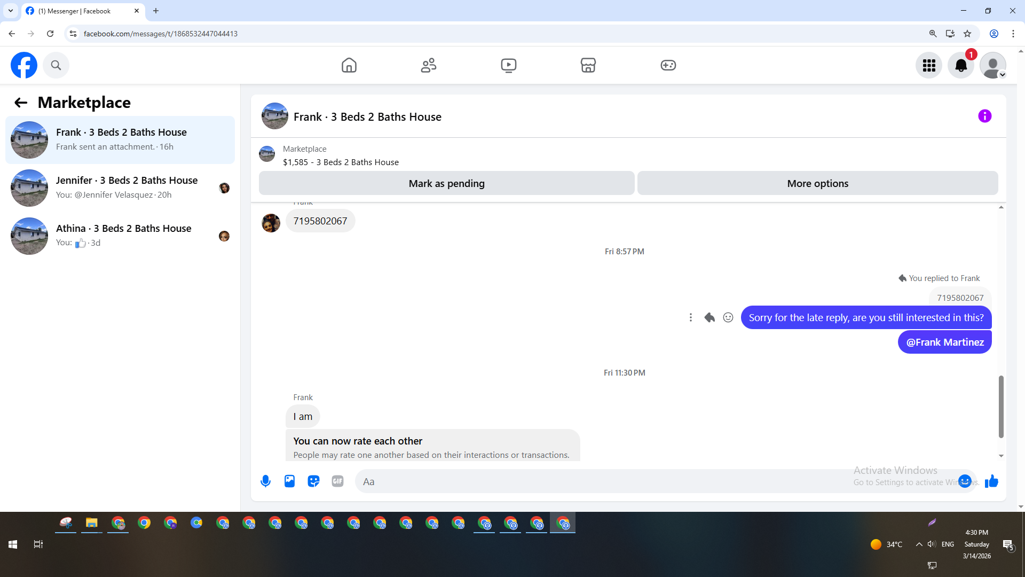Bookmark this page with the star
Viewport: 1025px width, 577px height.
click(x=967, y=34)
